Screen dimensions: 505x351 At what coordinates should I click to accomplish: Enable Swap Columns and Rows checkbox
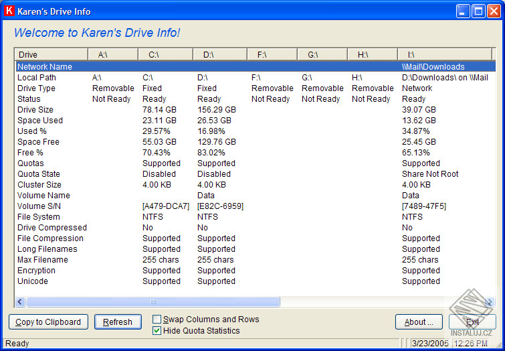(157, 320)
